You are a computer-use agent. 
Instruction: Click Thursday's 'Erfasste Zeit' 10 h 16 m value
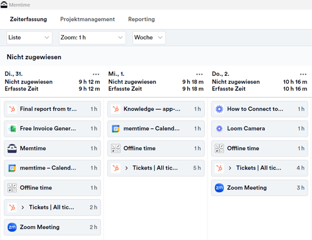pos(295,89)
